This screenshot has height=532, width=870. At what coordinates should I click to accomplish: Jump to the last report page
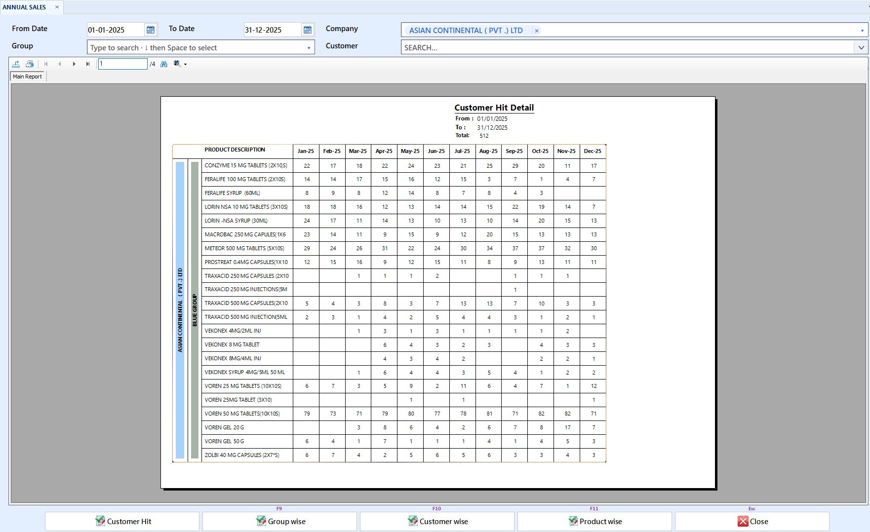point(88,64)
